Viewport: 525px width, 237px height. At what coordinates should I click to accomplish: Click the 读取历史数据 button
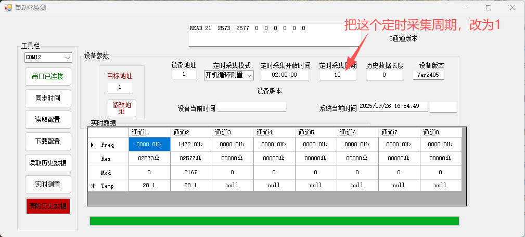[47, 163]
